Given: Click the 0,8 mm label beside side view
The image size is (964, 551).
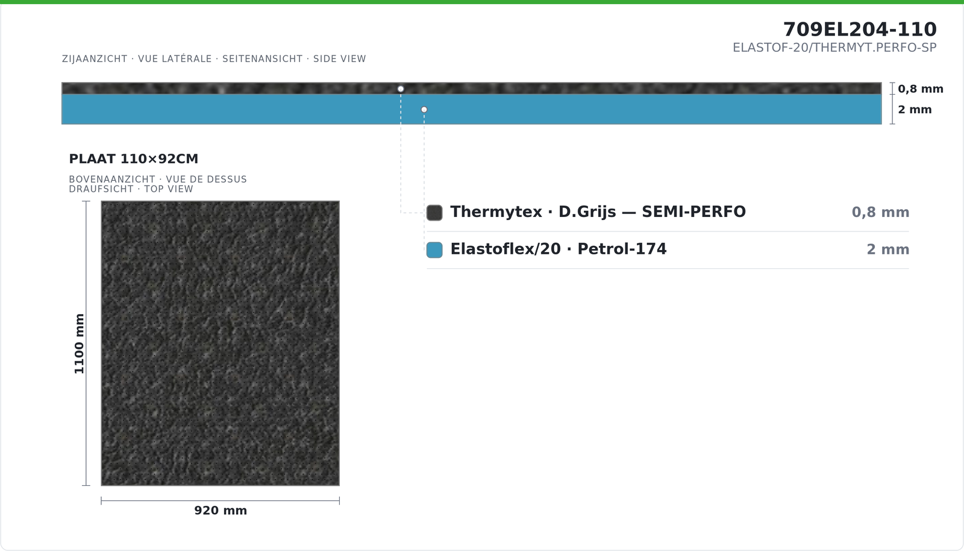Looking at the screenshot, I should (921, 89).
